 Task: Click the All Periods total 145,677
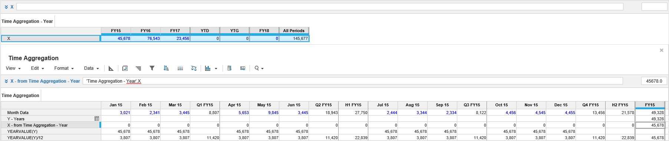294,38
